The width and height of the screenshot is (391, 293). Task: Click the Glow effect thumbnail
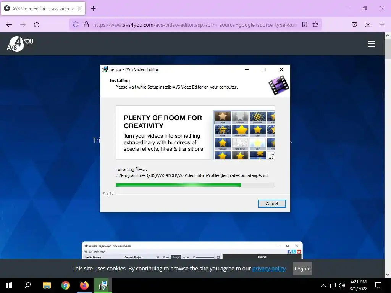(258, 144)
